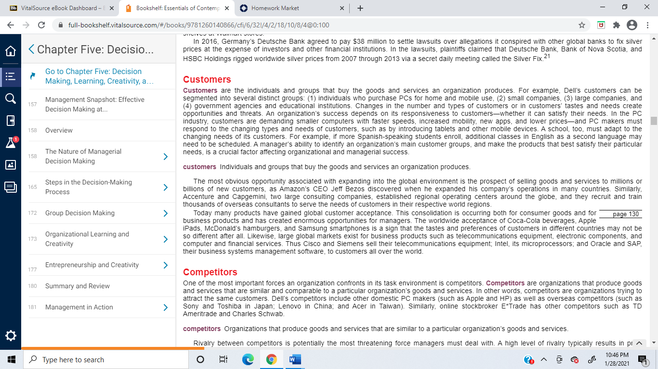The width and height of the screenshot is (658, 369).
Task: Click the Cortana circle icon on taskbar
Action: pos(200,359)
